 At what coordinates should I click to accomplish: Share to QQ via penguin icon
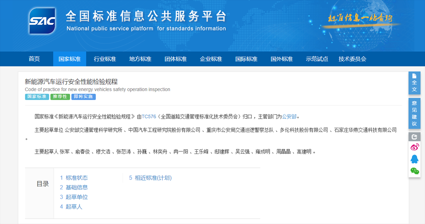(415, 159)
